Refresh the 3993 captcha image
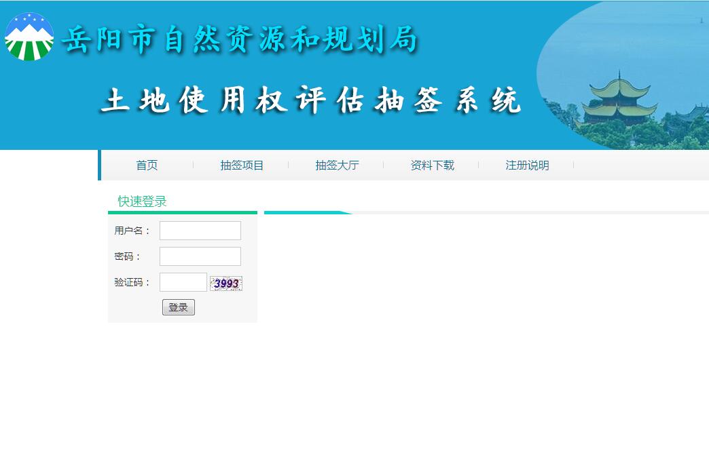709x449 pixels. pos(225,284)
